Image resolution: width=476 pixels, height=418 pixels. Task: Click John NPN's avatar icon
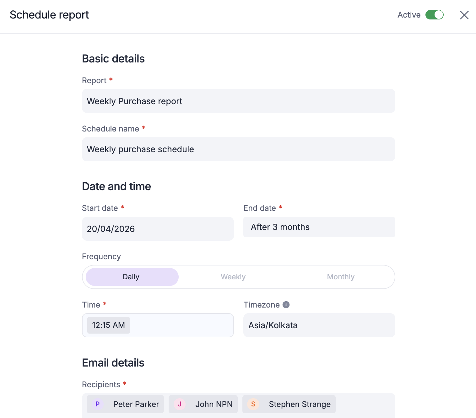180,404
